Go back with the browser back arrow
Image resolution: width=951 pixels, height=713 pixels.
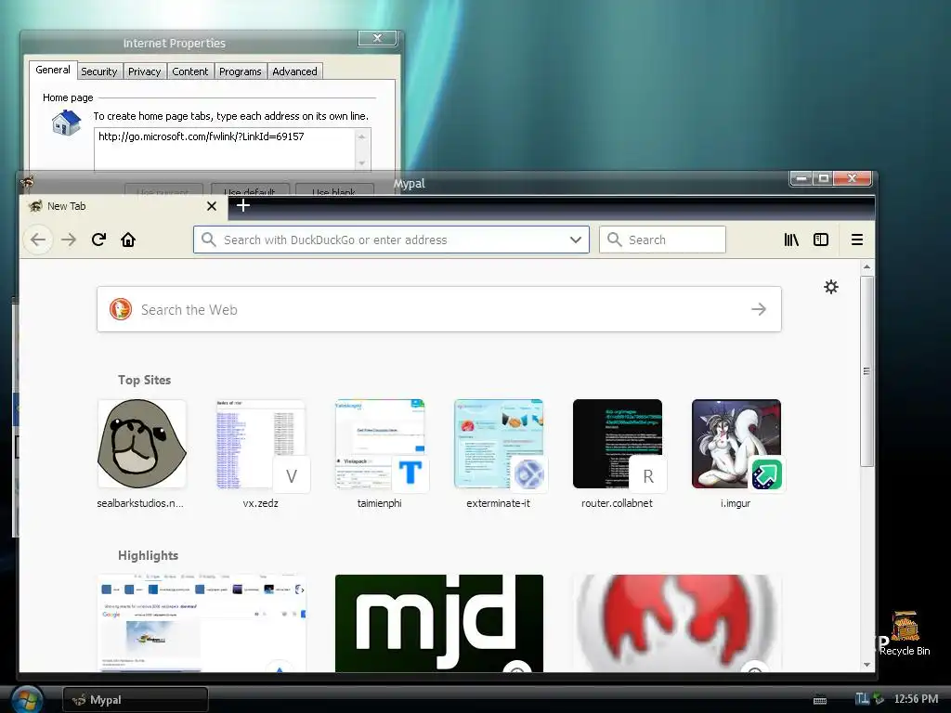point(37,240)
